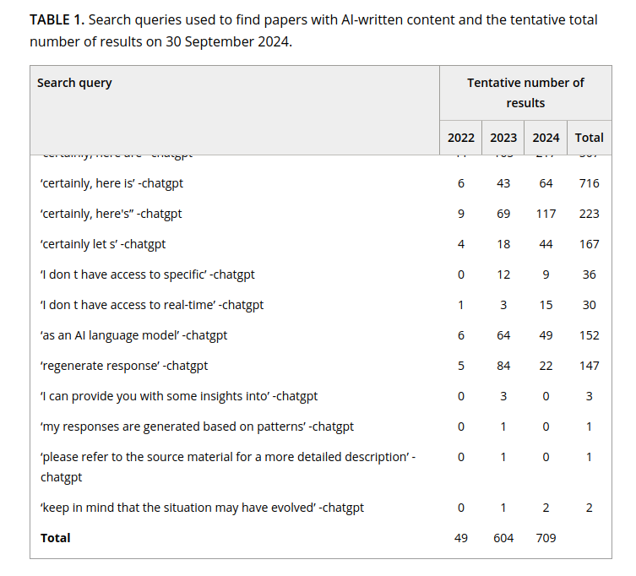636x576 pixels.
Task: Select the 2022 column header
Action: tap(461, 138)
